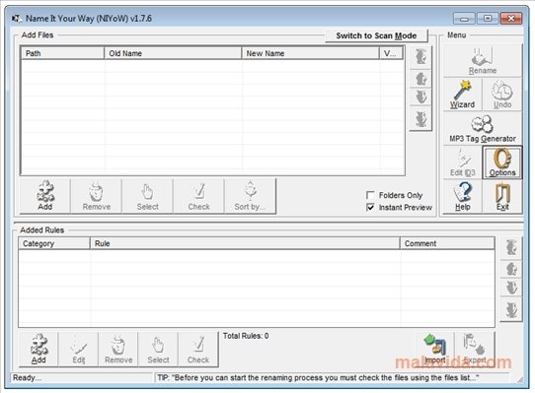The height and width of the screenshot is (393, 535).
Task: Move rule down one in rules list
Action: pyautogui.click(x=511, y=288)
